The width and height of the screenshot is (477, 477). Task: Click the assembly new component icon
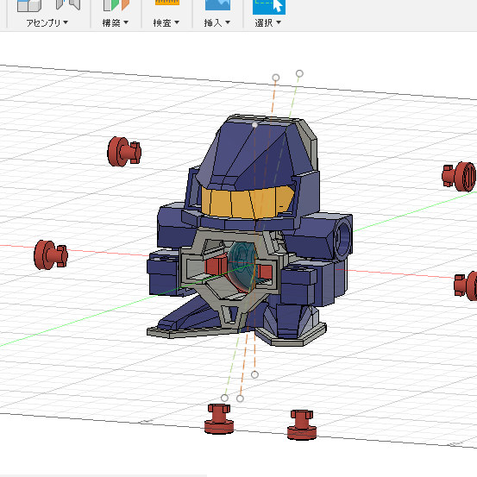click(x=29, y=6)
